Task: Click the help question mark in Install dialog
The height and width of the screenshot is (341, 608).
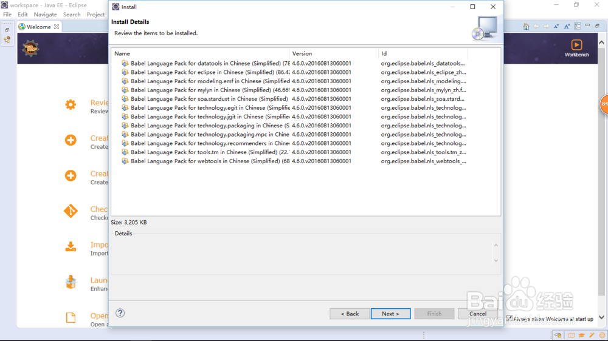Action: 120,313
